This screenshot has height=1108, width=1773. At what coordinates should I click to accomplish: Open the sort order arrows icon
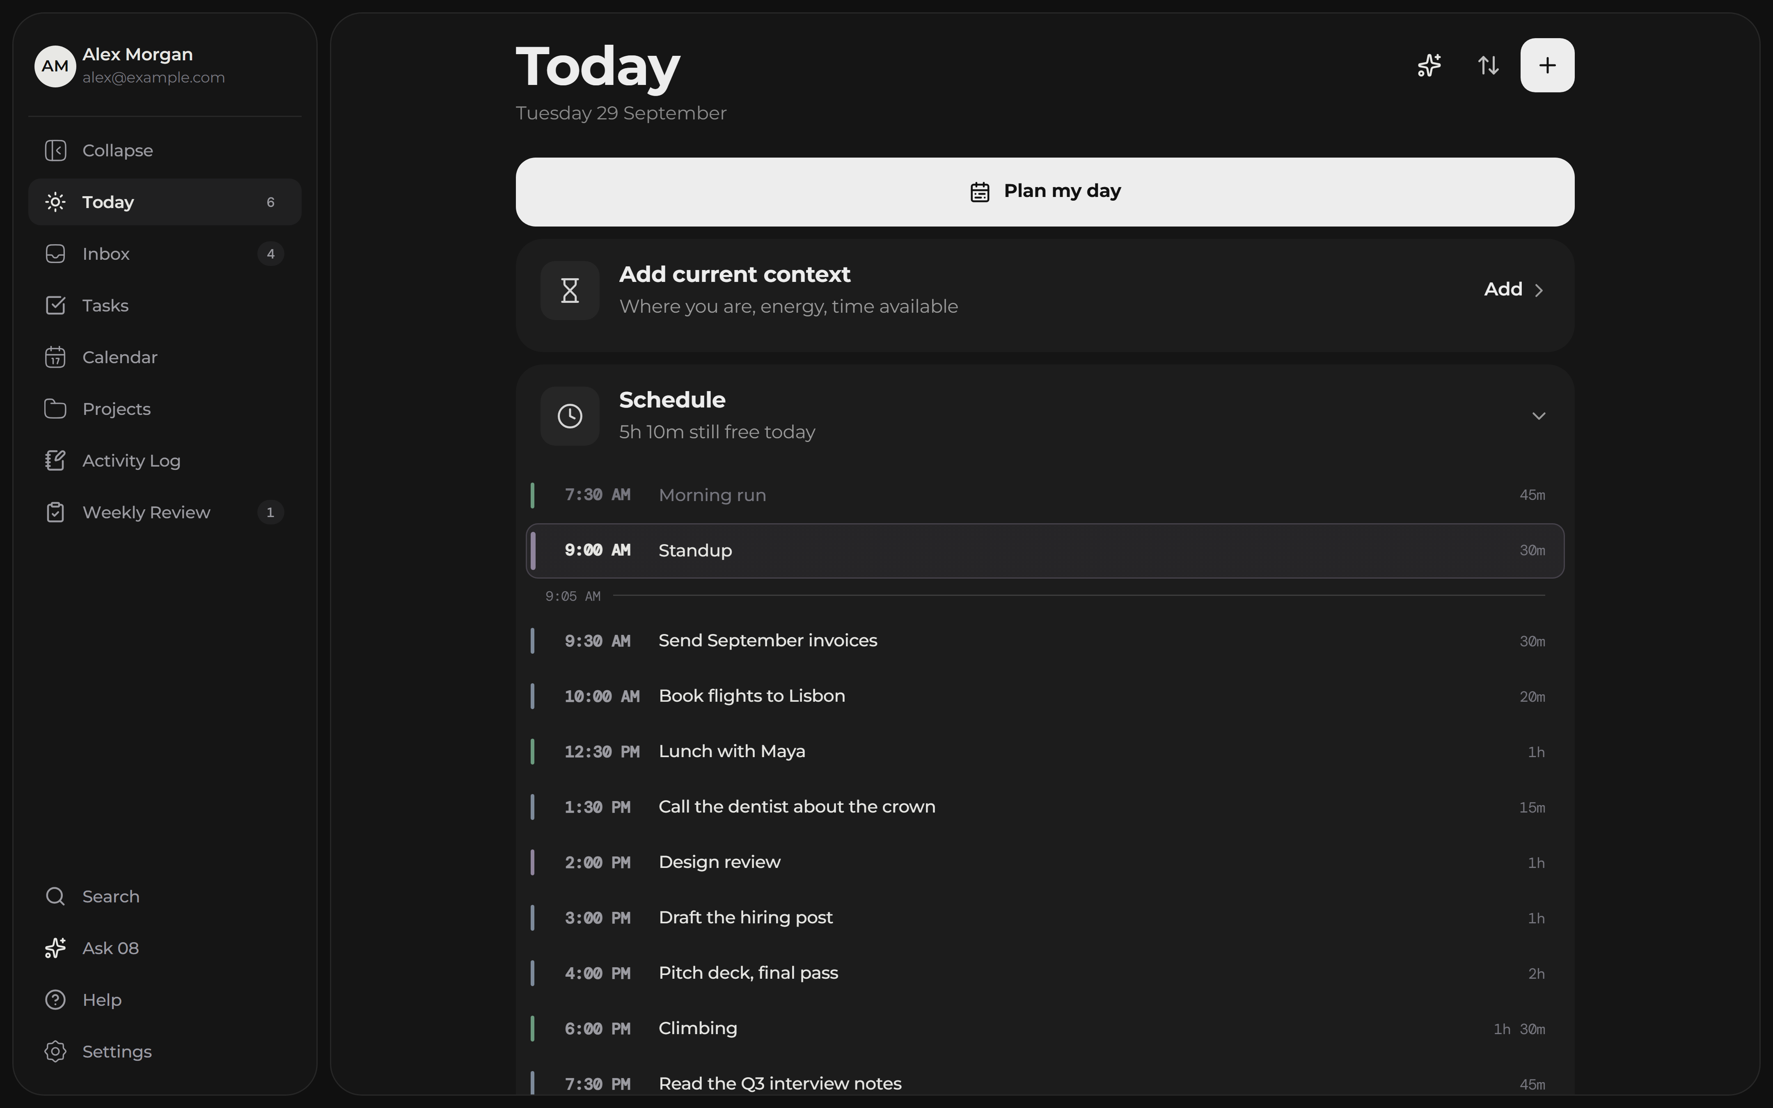(x=1488, y=65)
